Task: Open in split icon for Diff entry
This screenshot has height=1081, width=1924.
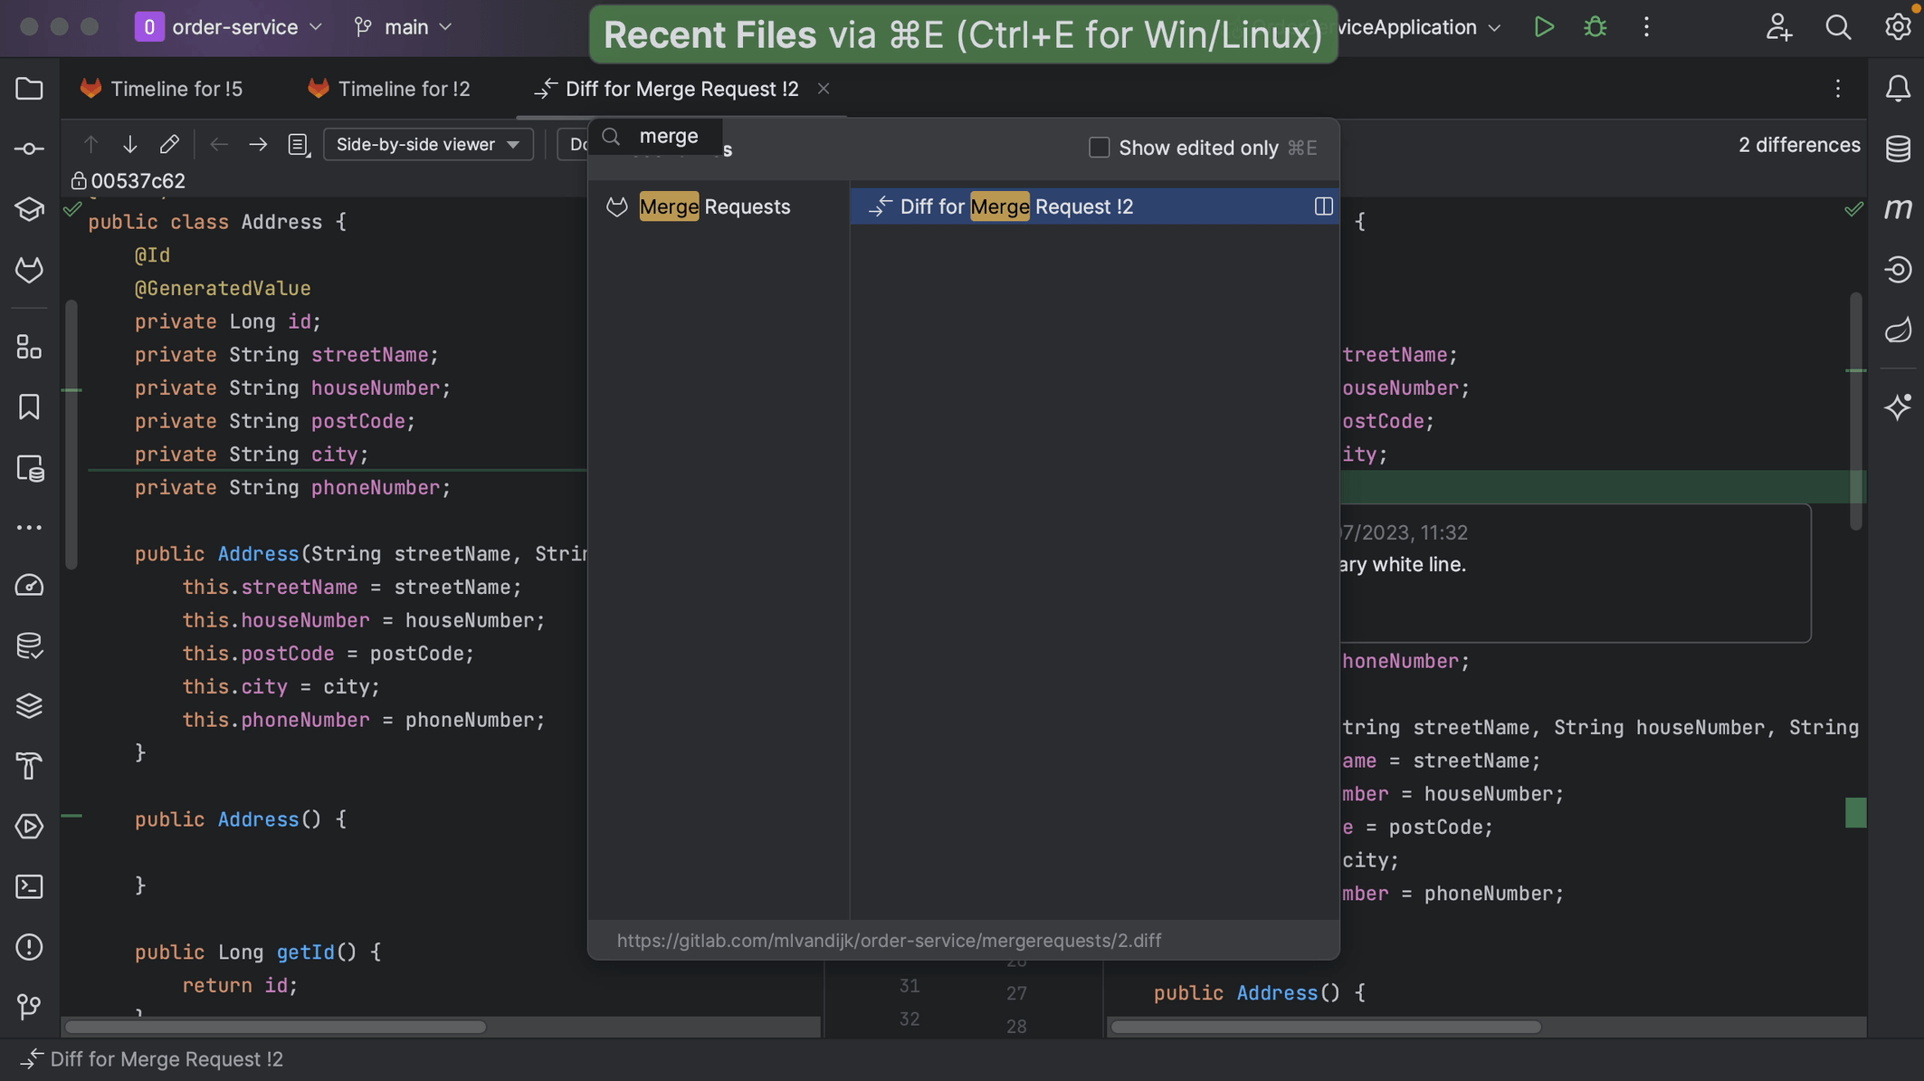Action: click(1323, 206)
